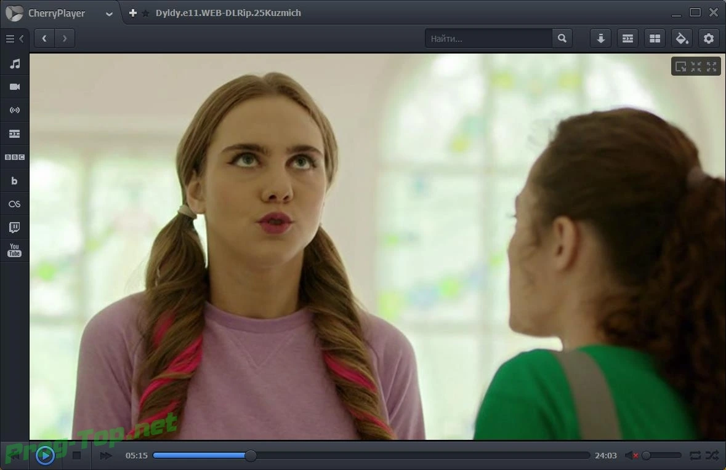Click the 24:03 total duration
Image resolution: width=726 pixels, height=470 pixels.
(606, 456)
